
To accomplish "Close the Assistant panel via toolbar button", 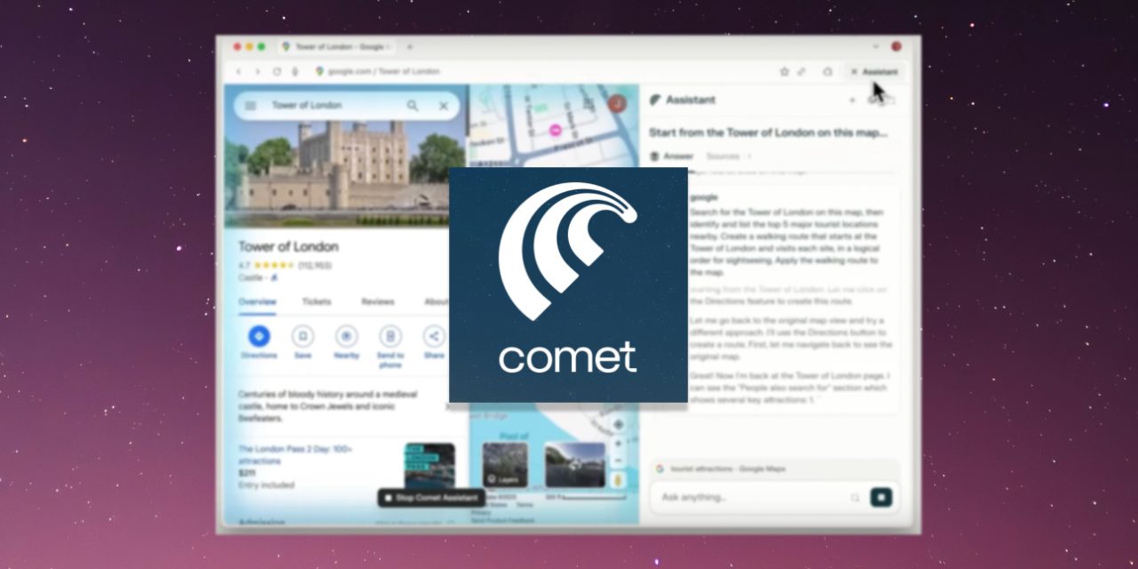I will pos(875,71).
